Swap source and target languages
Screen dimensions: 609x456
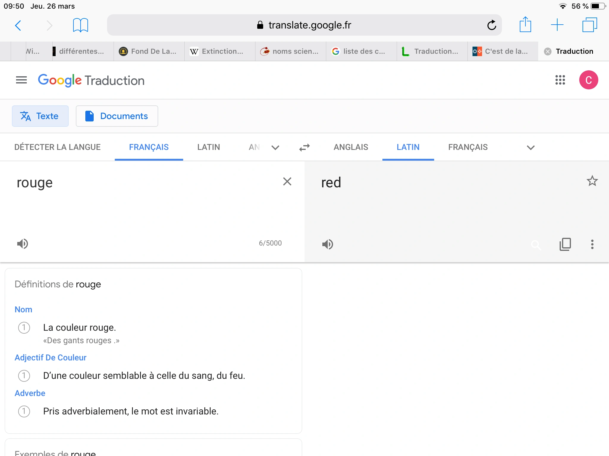click(x=304, y=148)
